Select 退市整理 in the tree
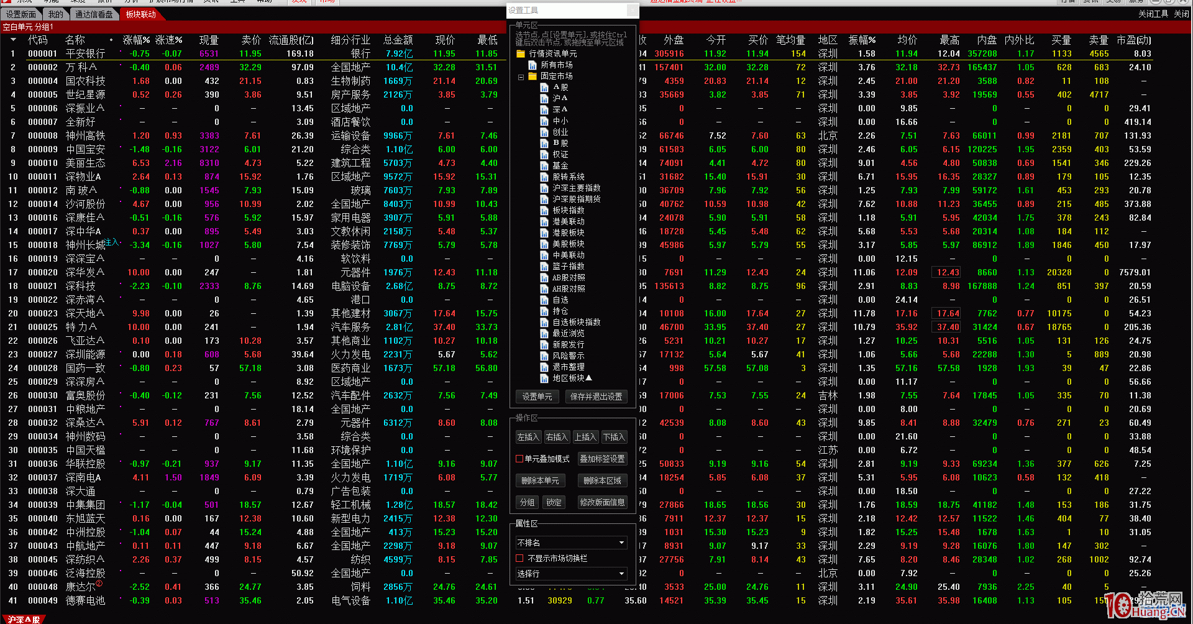Screen dimensions: 1193x624 point(569,367)
